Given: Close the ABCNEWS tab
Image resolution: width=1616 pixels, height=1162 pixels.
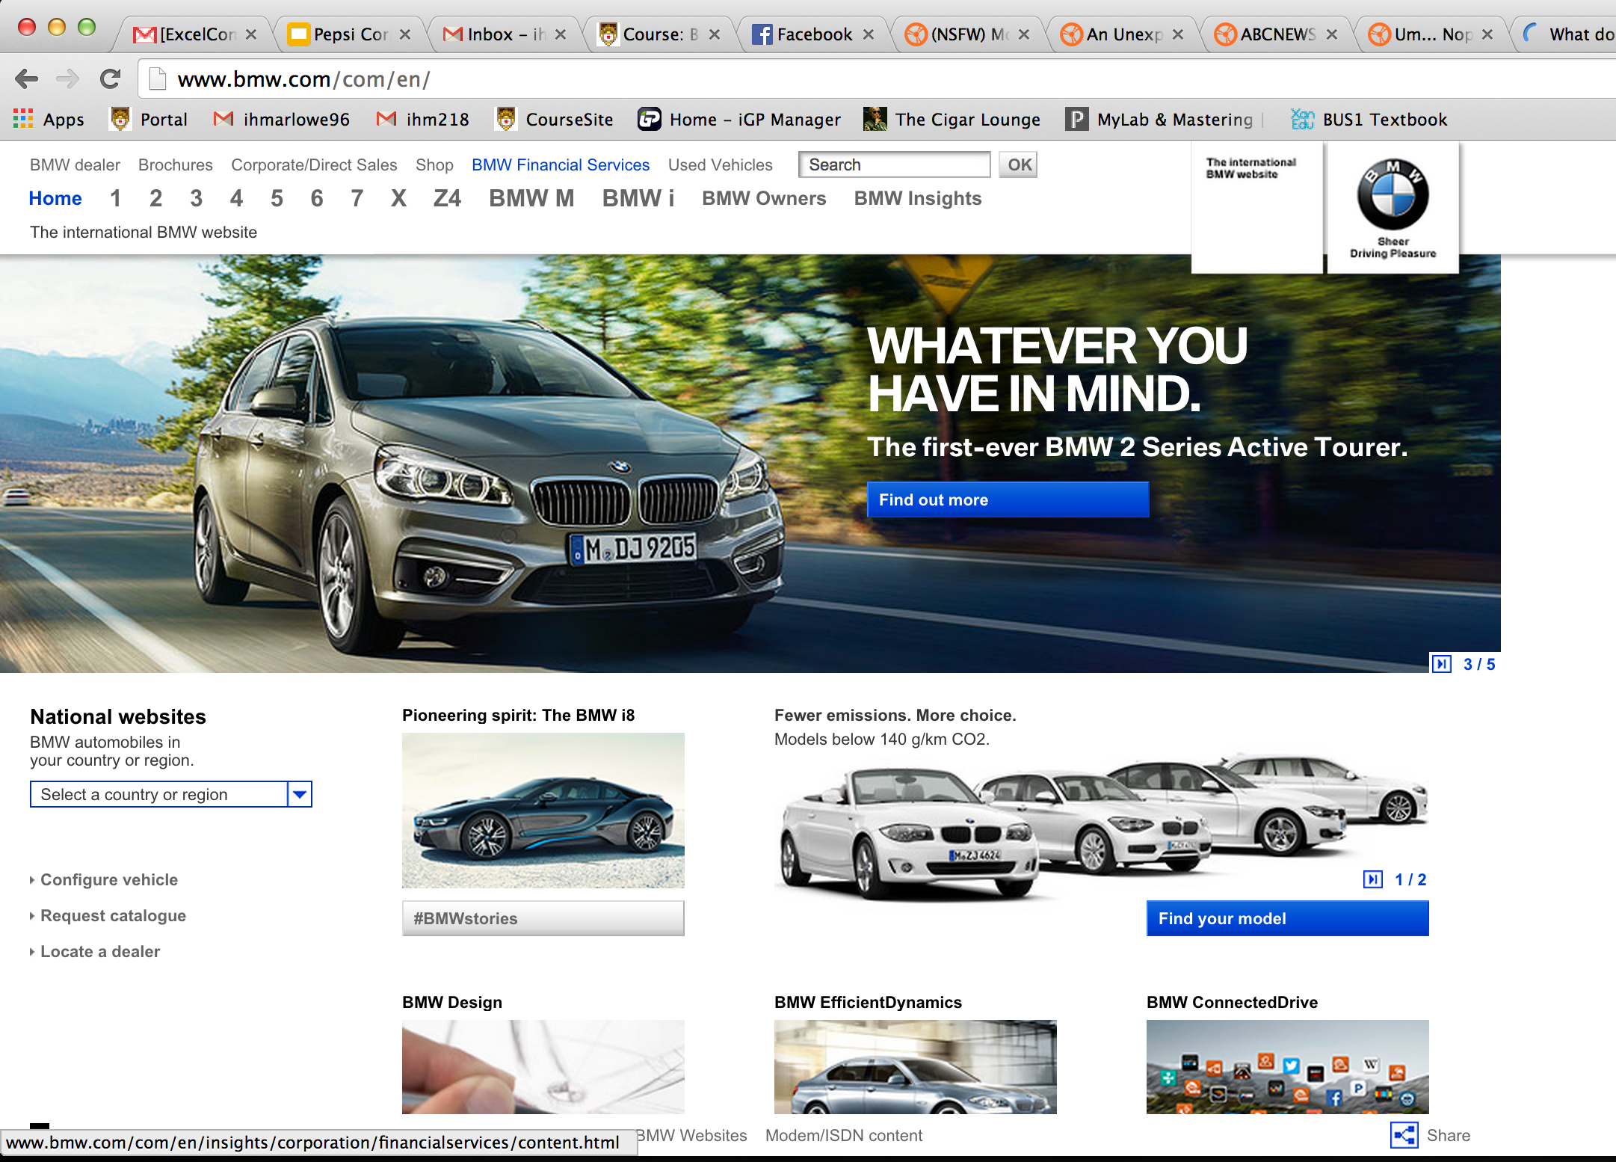Looking at the screenshot, I should click(x=1332, y=34).
